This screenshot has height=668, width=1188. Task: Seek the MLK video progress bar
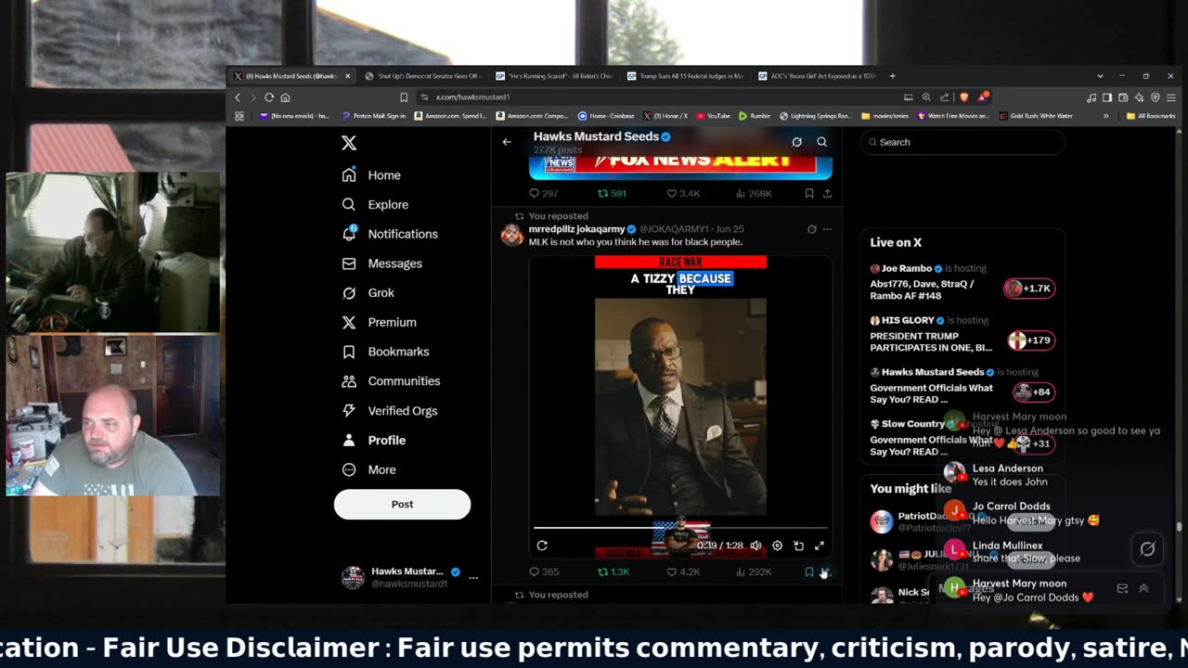[x=680, y=528]
